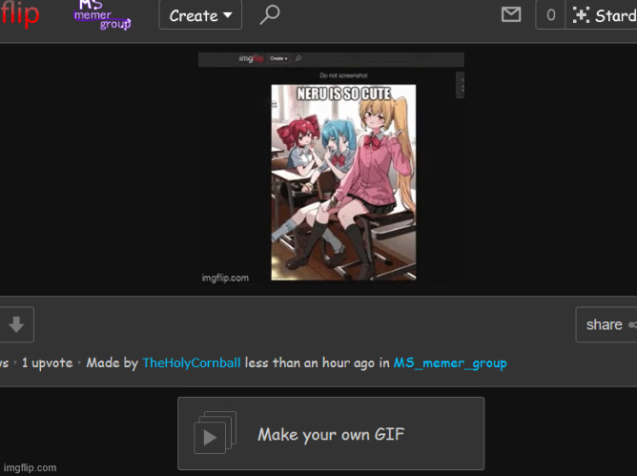The image size is (637, 476).
Task: Click the Make your own GIF button
Action: point(330,434)
